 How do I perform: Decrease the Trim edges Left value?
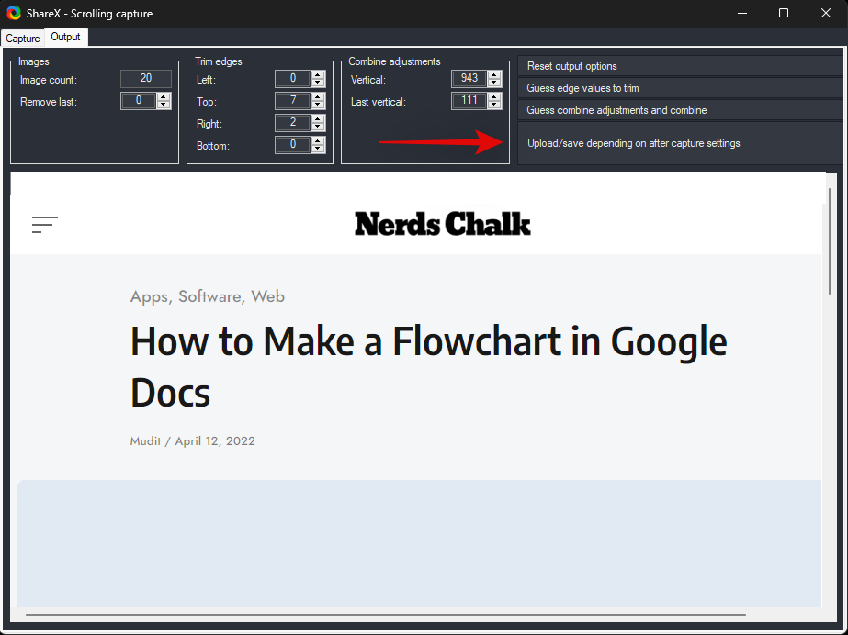pyautogui.click(x=318, y=84)
